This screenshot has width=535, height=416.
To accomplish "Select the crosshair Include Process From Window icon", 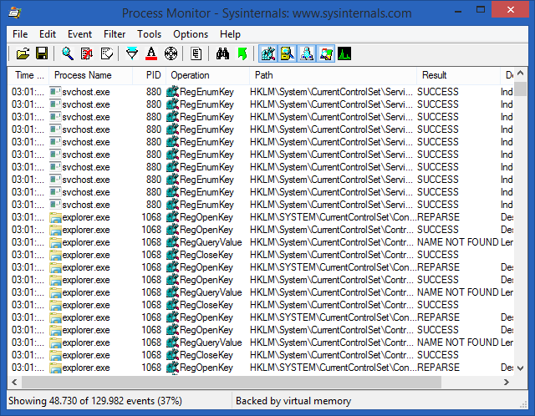I will (x=171, y=53).
